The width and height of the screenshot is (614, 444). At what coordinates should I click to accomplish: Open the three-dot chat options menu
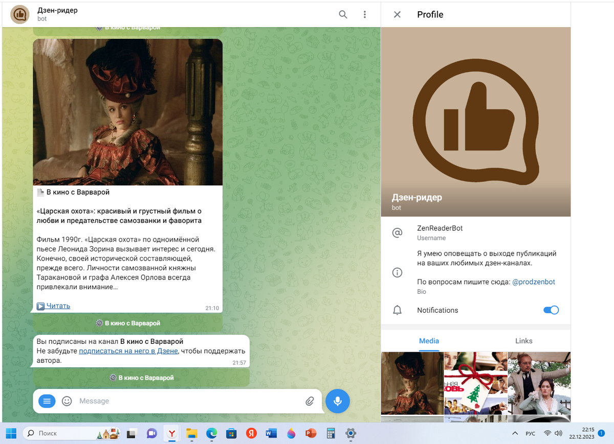click(365, 14)
